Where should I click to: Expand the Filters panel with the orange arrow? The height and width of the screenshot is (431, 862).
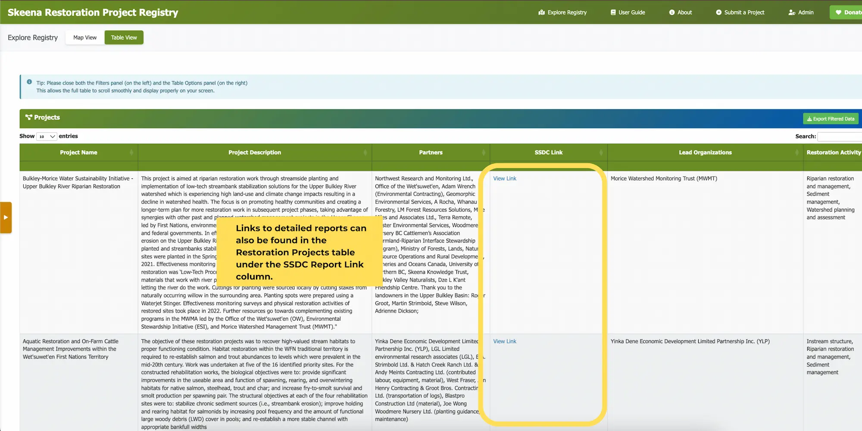(x=6, y=218)
